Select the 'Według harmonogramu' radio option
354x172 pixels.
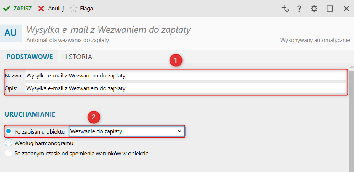tap(9, 143)
